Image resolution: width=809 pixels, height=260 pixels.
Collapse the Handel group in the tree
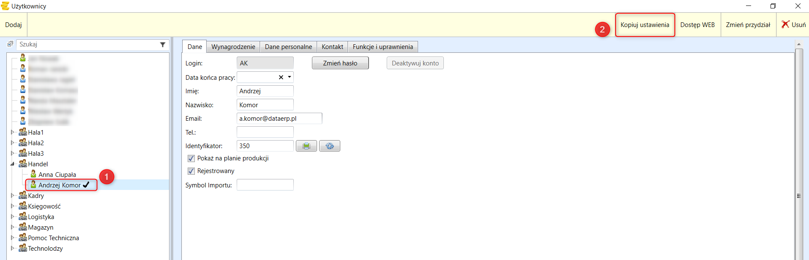coord(12,164)
